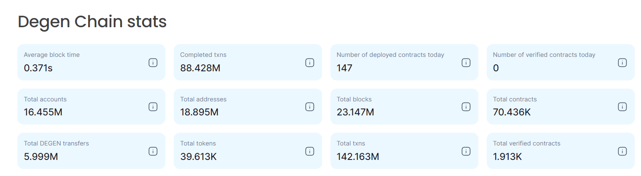Screen dimensions: 641x176
Task: Select the Total DEGEN transfers label
Action: click(56, 143)
